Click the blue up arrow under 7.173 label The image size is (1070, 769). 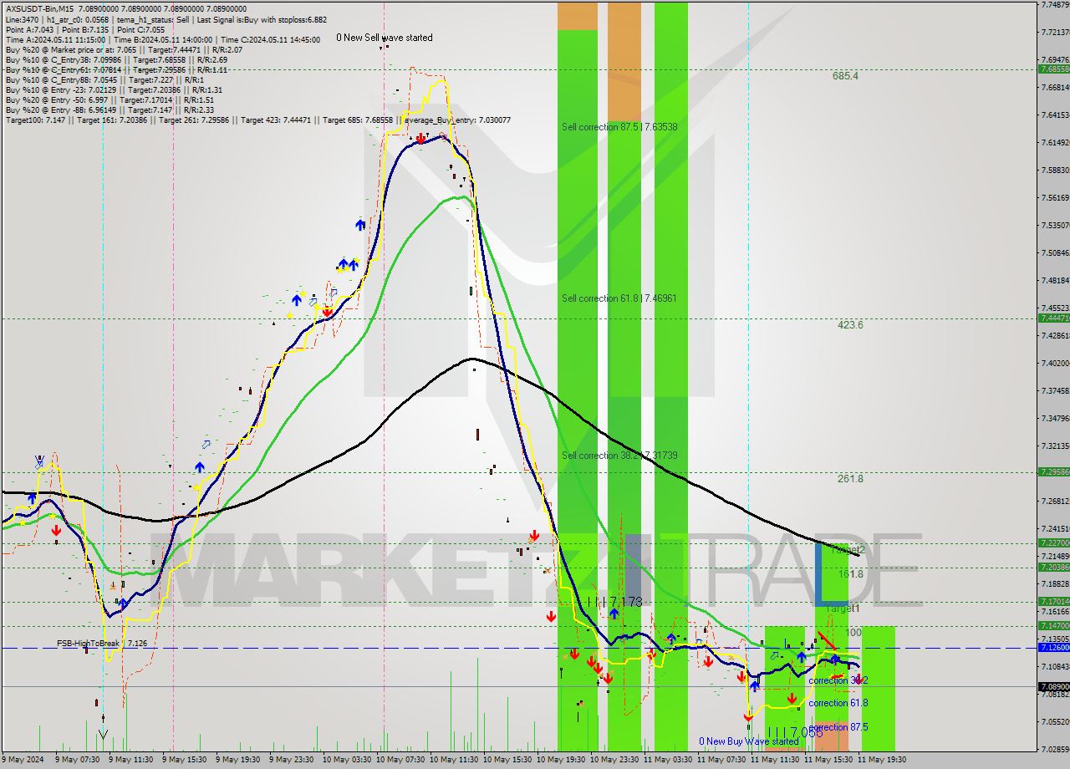(614, 614)
